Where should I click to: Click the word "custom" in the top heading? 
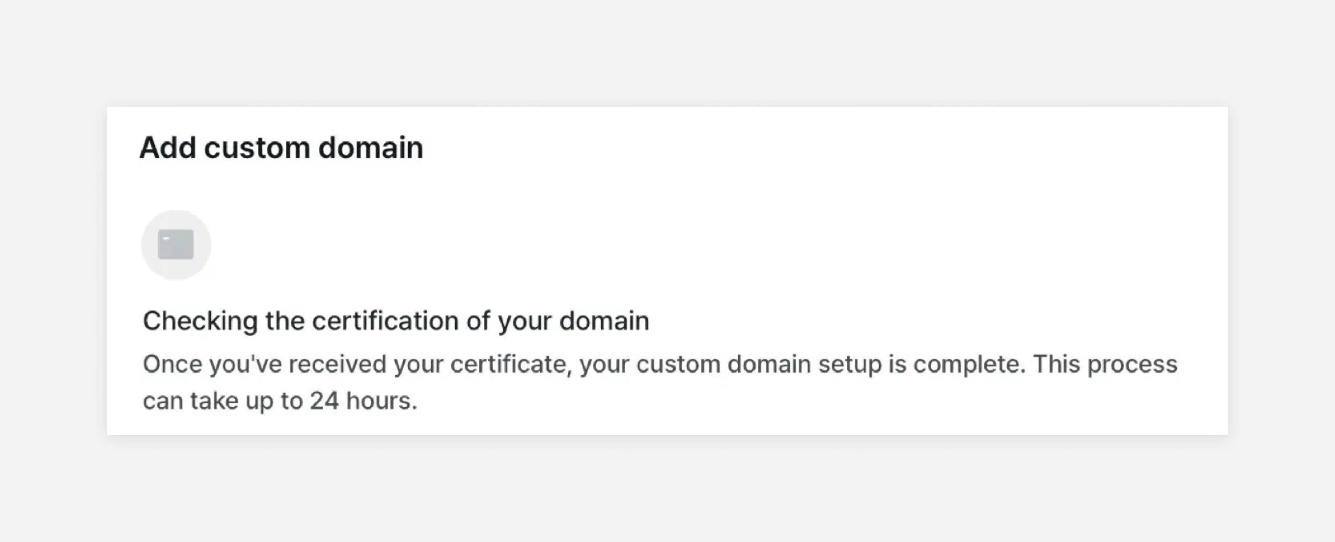(257, 148)
